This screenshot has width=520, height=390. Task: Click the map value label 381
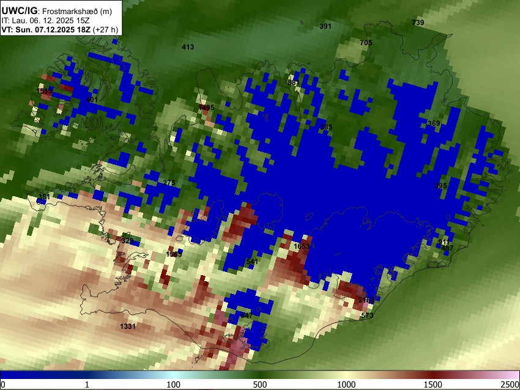(44, 197)
